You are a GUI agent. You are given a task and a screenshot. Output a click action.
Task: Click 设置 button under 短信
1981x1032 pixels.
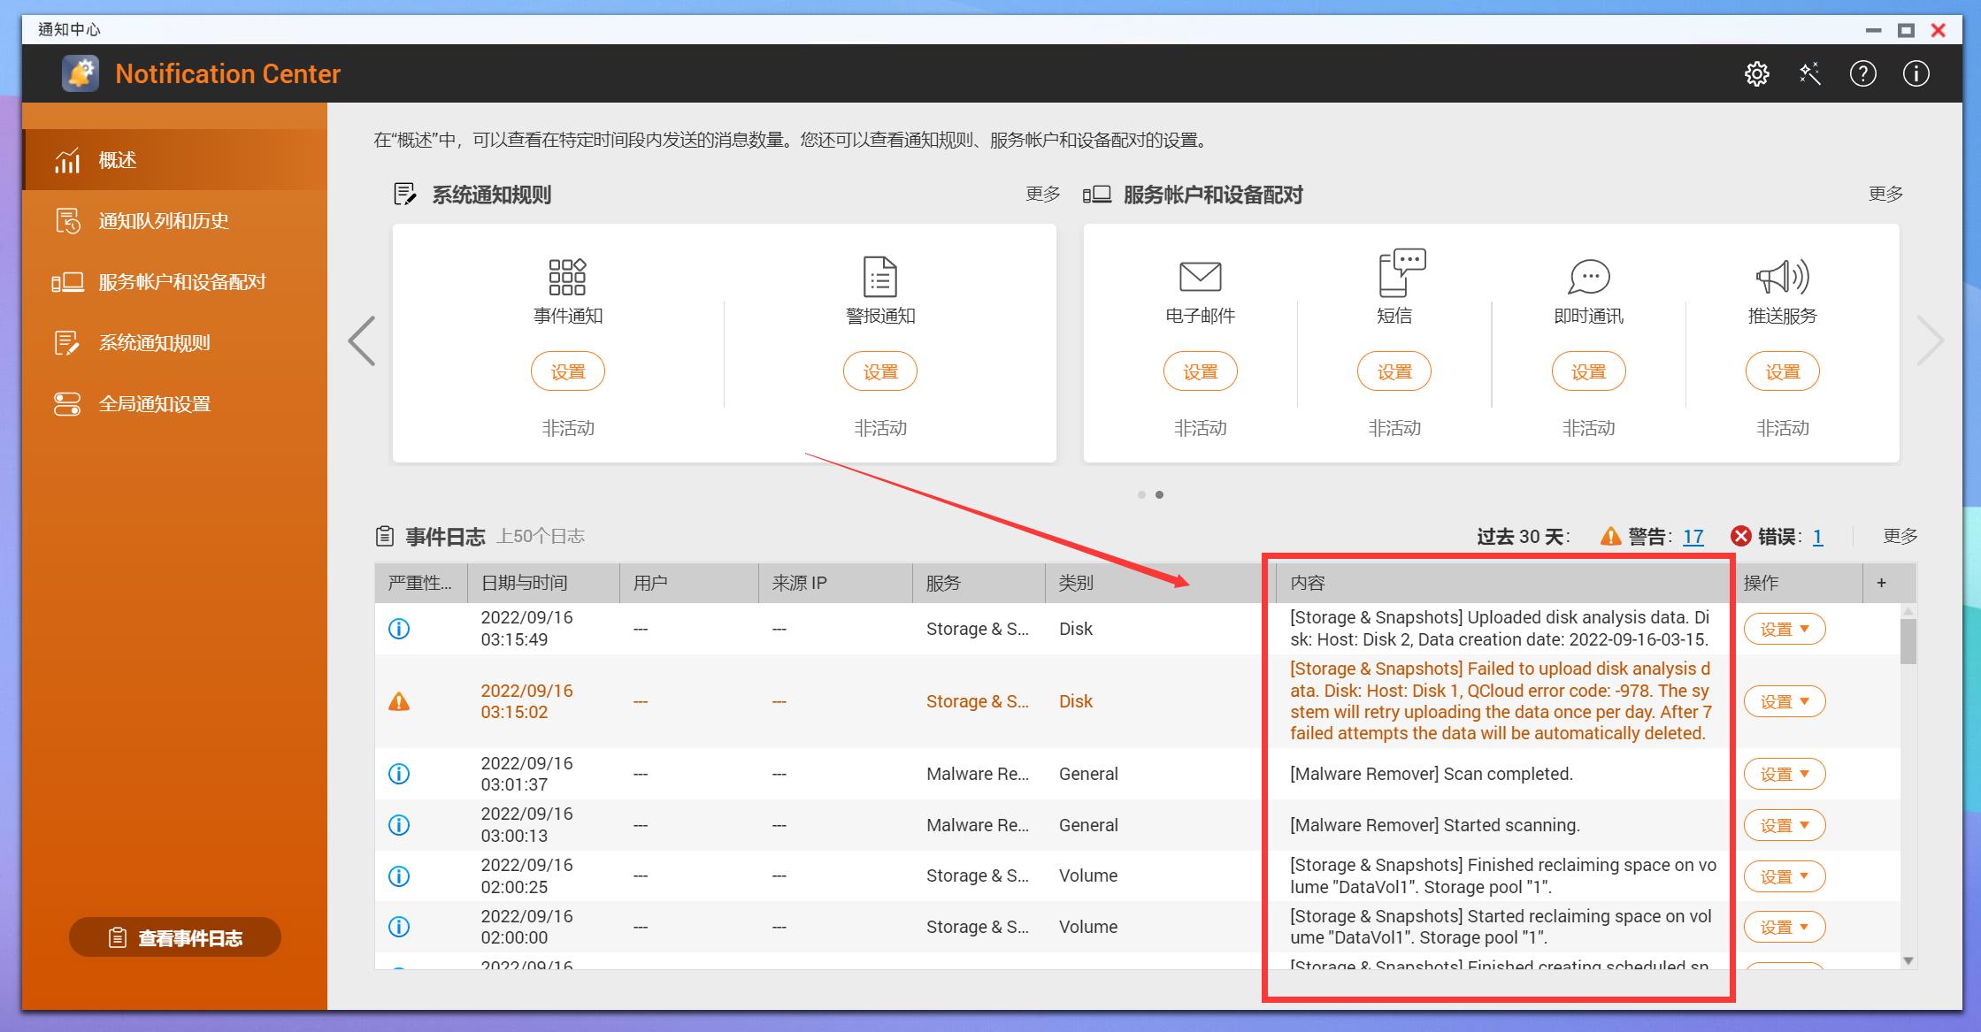click(1394, 372)
